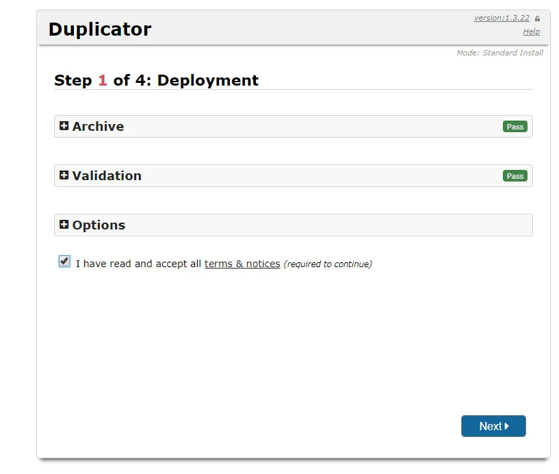Click the Mode: Standard Install label
Viewport: 559px width, 474px height.
pyautogui.click(x=499, y=53)
